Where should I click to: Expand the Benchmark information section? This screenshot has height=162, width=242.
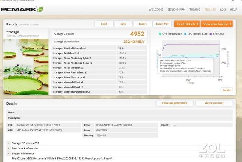click(x=8, y=148)
